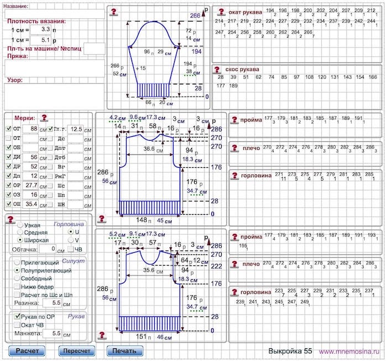Screen dimensions: 387x361
Task: Open help icon in back piece diagram
Action: click(x=102, y=219)
